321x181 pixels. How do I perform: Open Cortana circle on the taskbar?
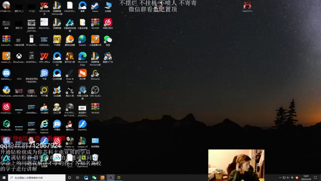(69, 177)
